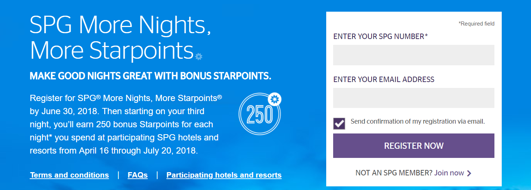
Task: Focus the SPG number input field
Action: 414,55
